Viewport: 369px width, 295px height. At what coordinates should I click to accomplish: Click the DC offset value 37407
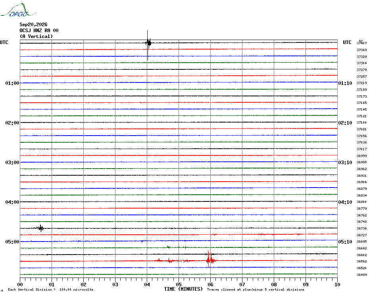362,43
